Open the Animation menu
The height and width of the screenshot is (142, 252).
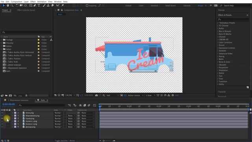(x=42, y=2)
